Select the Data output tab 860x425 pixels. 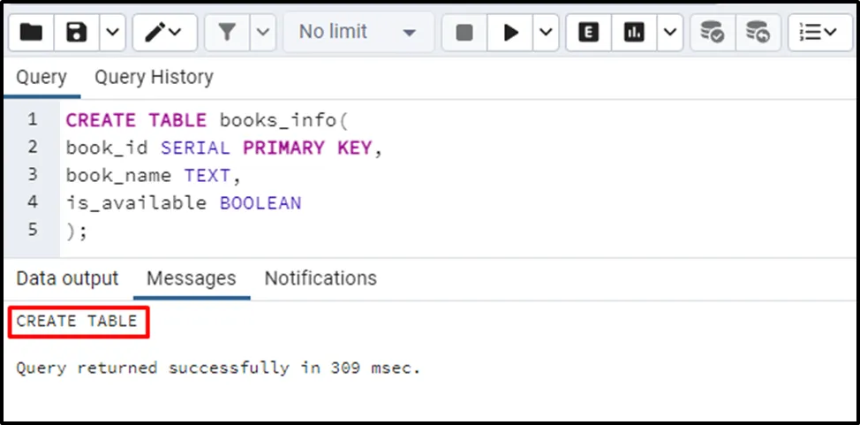(x=67, y=278)
